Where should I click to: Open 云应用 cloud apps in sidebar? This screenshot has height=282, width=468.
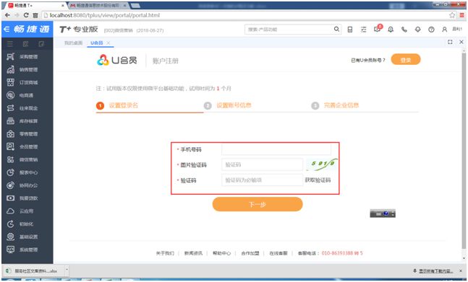pyautogui.click(x=22, y=211)
